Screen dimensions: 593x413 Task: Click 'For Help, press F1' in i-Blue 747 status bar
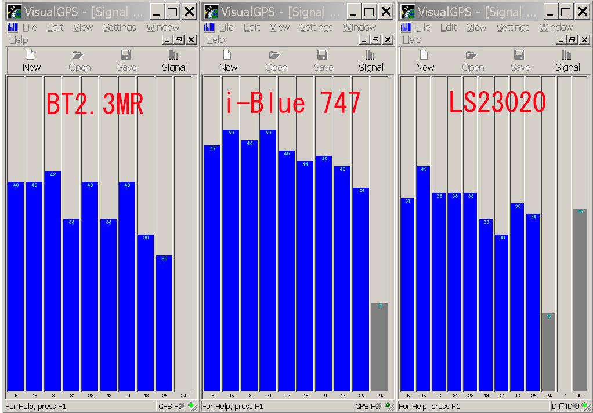(x=233, y=406)
